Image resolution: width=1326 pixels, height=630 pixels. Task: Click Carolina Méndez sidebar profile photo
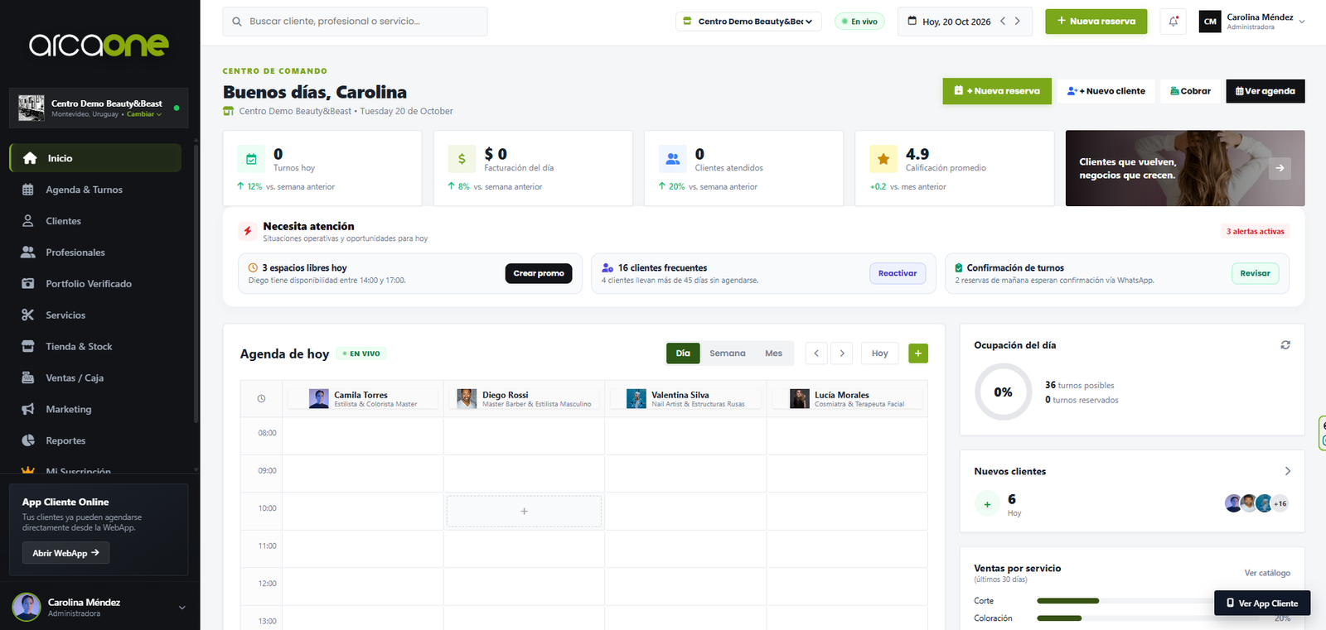click(27, 607)
